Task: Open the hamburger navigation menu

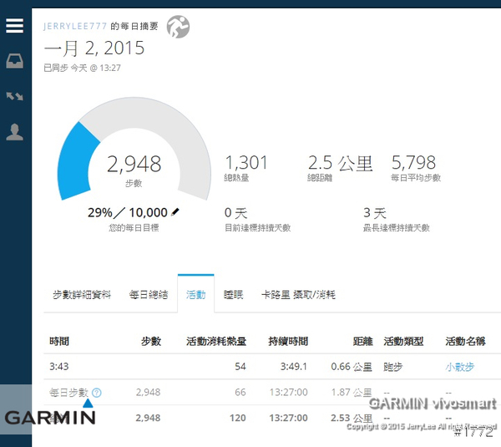Action: click(x=14, y=26)
